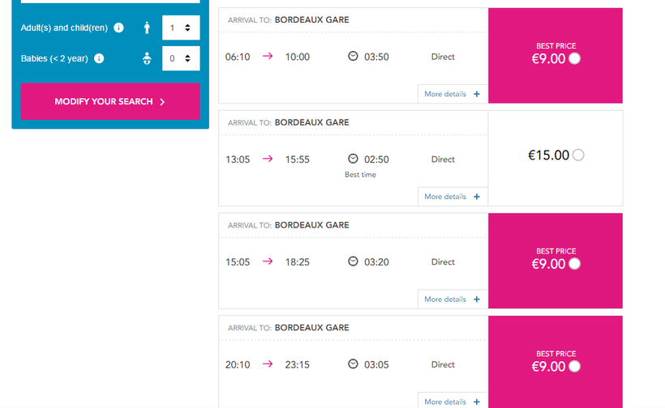
Task: Click clock icon on 13:05 departure
Action: pos(353,159)
